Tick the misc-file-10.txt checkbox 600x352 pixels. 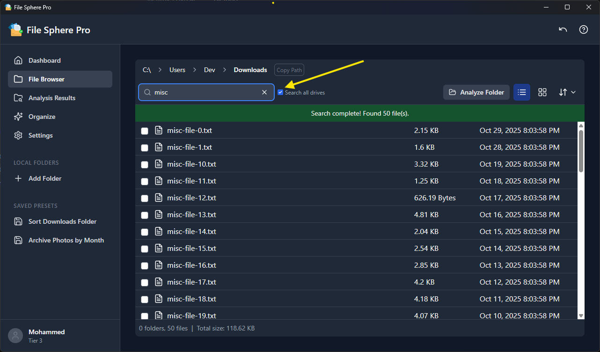point(145,165)
